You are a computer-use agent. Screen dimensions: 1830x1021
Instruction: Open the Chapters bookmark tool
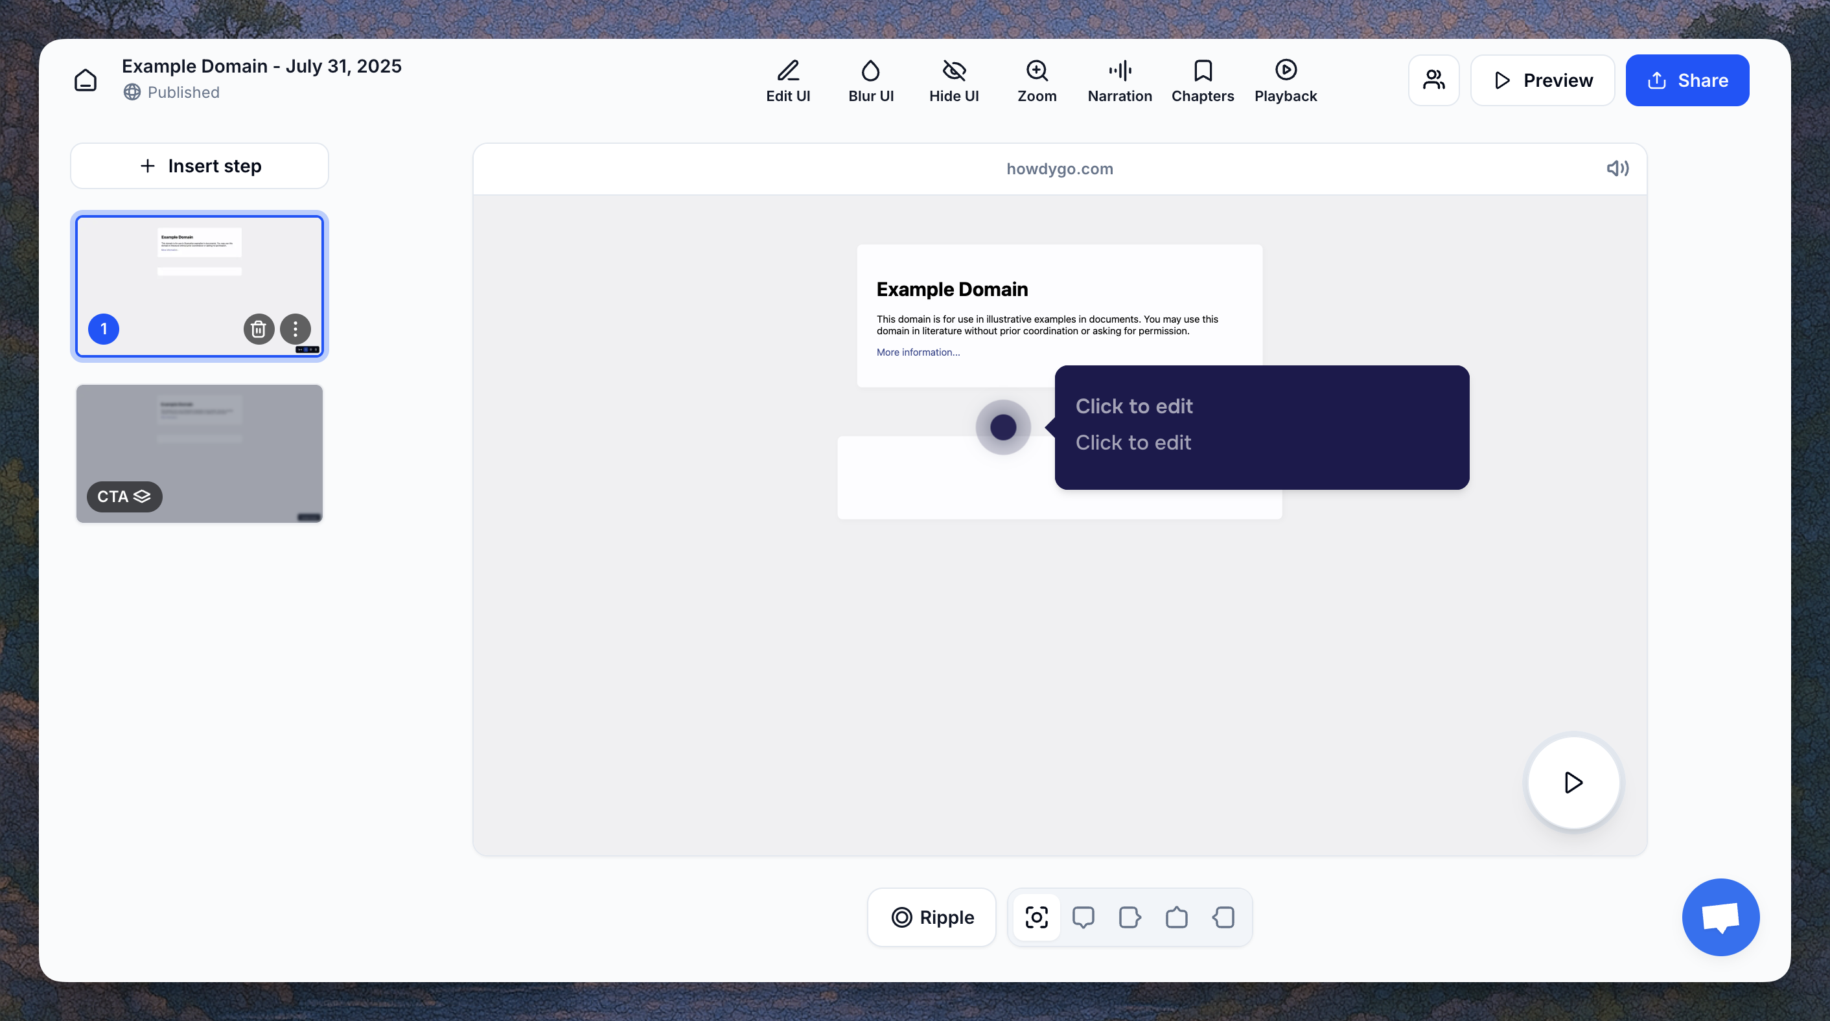[x=1202, y=80]
